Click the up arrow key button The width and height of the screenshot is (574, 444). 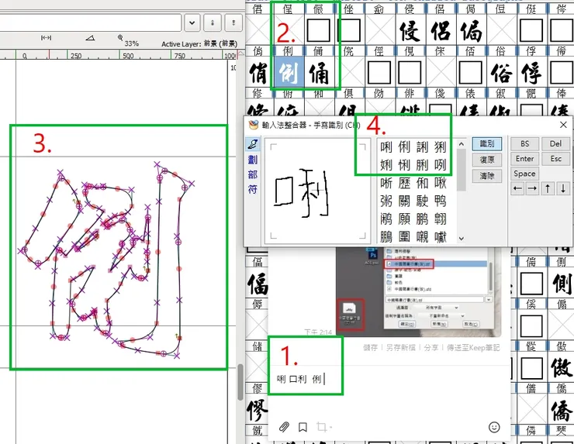pyautogui.click(x=548, y=189)
